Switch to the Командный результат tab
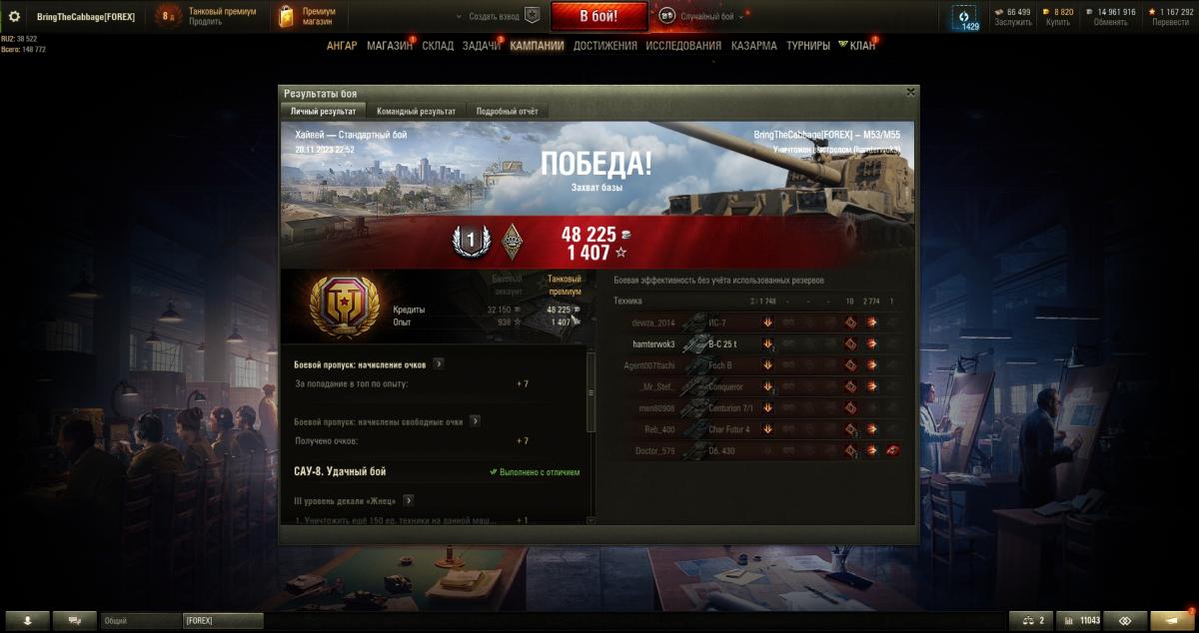Viewport: 1199px width, 633px height. (x=416, y=111)
